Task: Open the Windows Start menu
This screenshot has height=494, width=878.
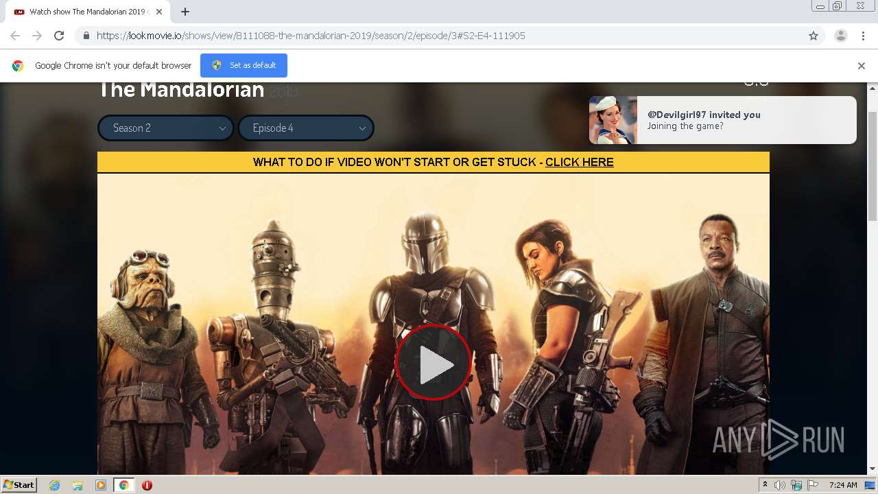Action: coord(19,484)
